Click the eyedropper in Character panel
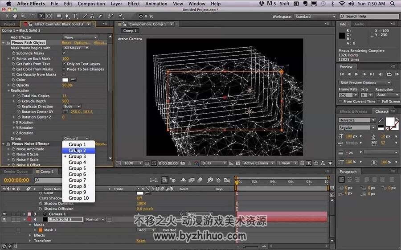 click(x=381, y=120)
